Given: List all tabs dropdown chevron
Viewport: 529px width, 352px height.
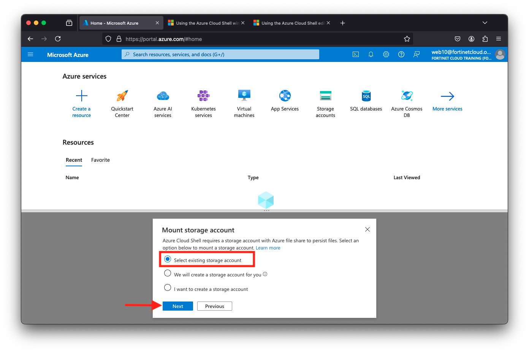Looking at the screenshot, I should click(485, 23).
